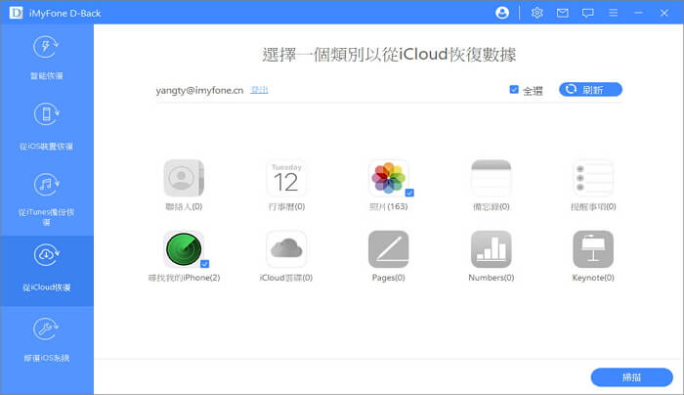The width and height of the screenshot is (684, 395).
Task: Select Recover from iCloud tab
Action: coord(47,271)
